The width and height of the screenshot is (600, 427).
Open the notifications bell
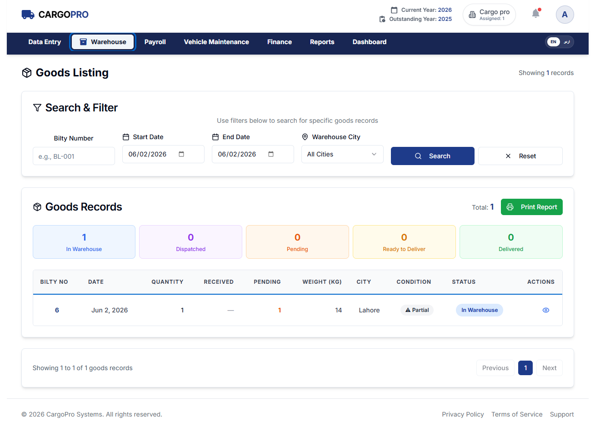pyautogui.click(x=536, y=14)
